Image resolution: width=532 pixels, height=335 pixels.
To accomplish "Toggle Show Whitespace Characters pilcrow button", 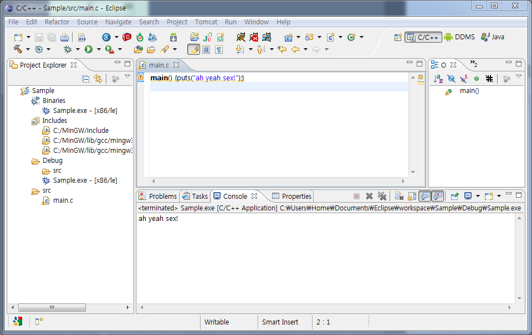I will tap(219, 49).
